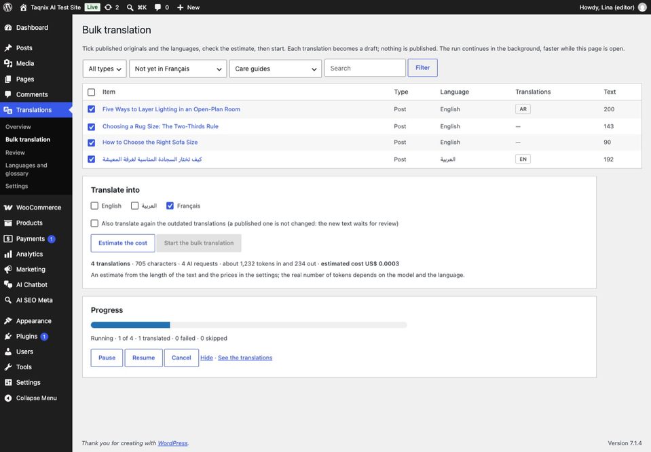
Task: Untick the Français target language checkbox
Action: tap(170, 206)
